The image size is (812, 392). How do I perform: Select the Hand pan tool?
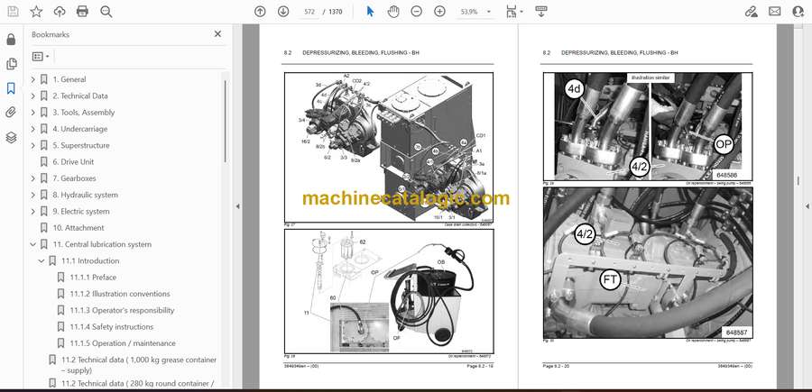click(393, 12)
